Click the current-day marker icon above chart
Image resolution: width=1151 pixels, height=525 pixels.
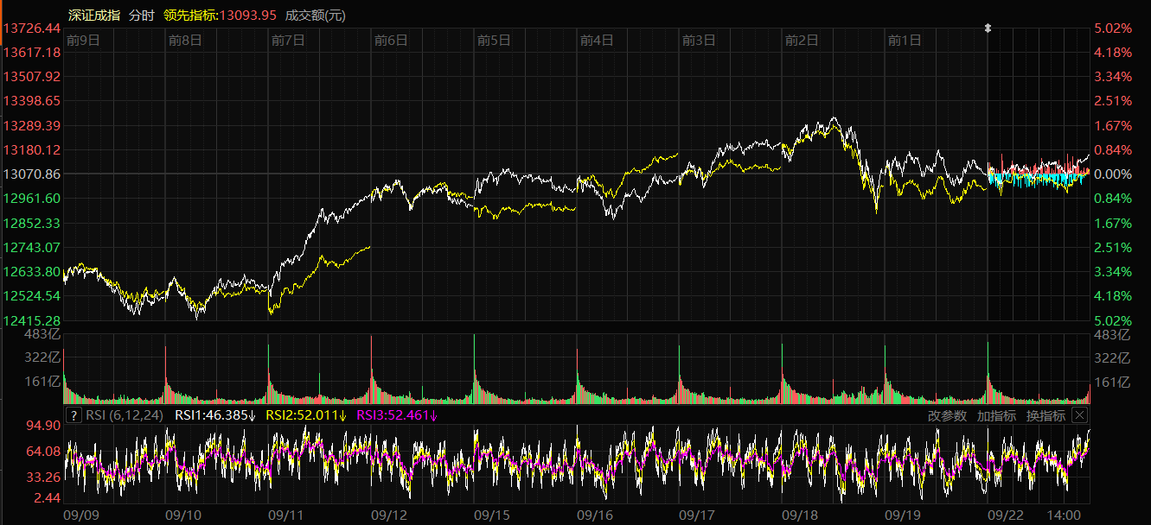[x=988, y=28]
